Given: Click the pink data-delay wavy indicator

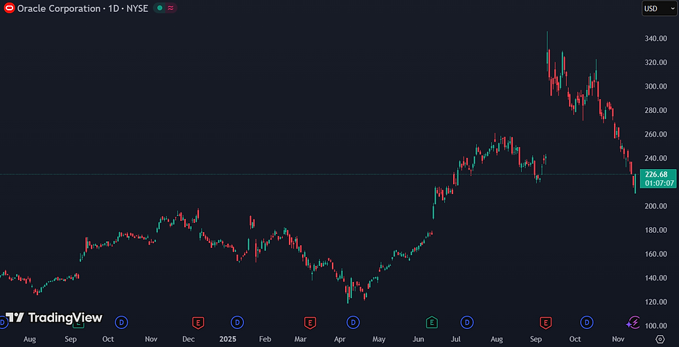Looking at the screenshot, I should [x=170, y=8].
